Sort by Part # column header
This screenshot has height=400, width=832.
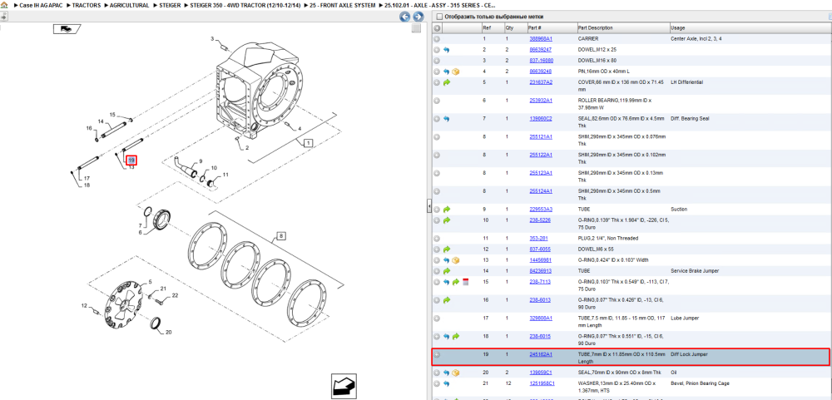(534, 27)
